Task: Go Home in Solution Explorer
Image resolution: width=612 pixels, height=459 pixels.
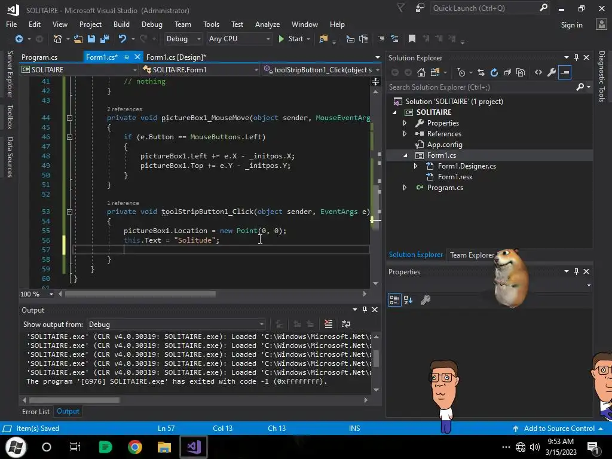Action: point(421,72)
